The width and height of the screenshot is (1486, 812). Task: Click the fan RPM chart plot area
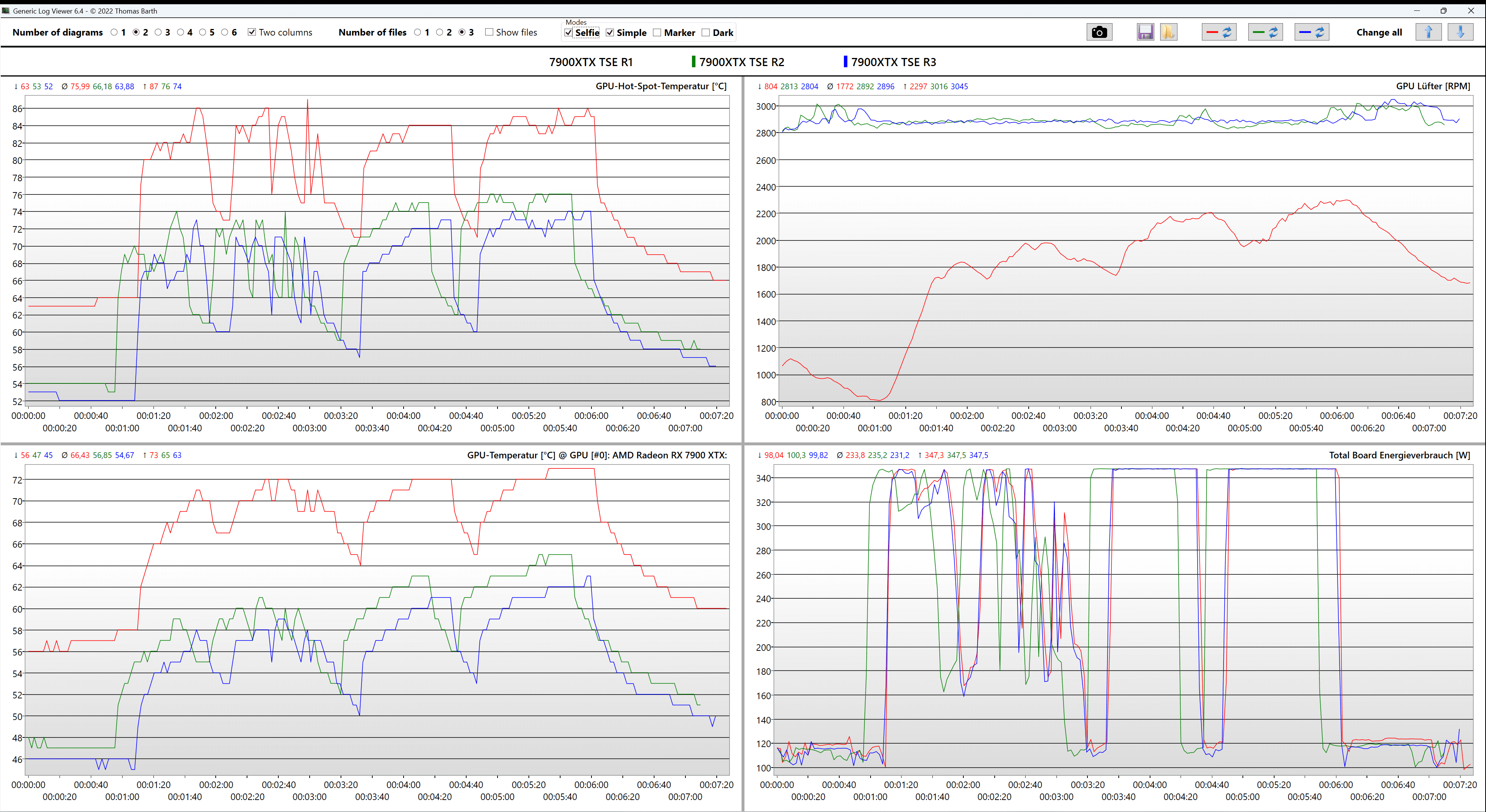click(1126, 251)
